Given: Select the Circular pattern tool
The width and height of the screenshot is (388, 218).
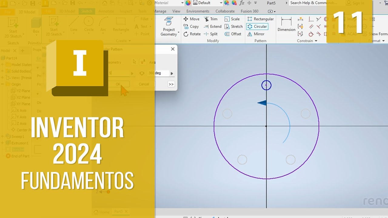Looking at the screenshot, I should pyautogui.click(x=257, y=27).
